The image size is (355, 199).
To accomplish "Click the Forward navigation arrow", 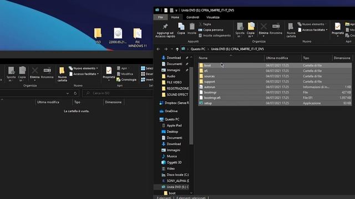I will point(166,49).
